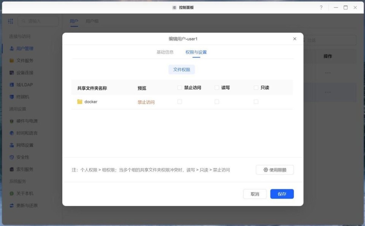Viewport: 365px width, 226px height.
Task: Switch to the 用户 tab in the background
Action: [x=74, y=21]
